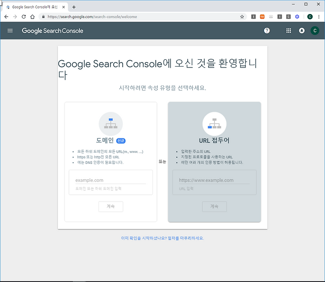Screen dimensions: 325x282
Task: Click the lock site info icon
Action: click(x=43, y=17)
